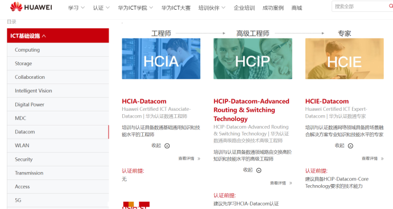This screenshot has width=393, height=209.
Task: Click 收起 under HCIA-Datacom
Action: 156,145
